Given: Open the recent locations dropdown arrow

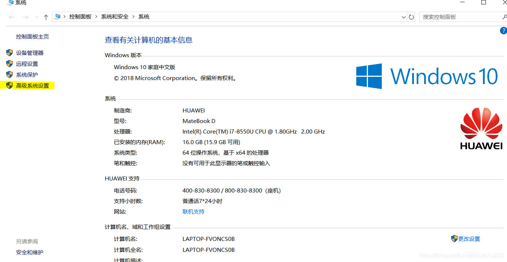Looking at the screenshot, I should coord(37,17).
